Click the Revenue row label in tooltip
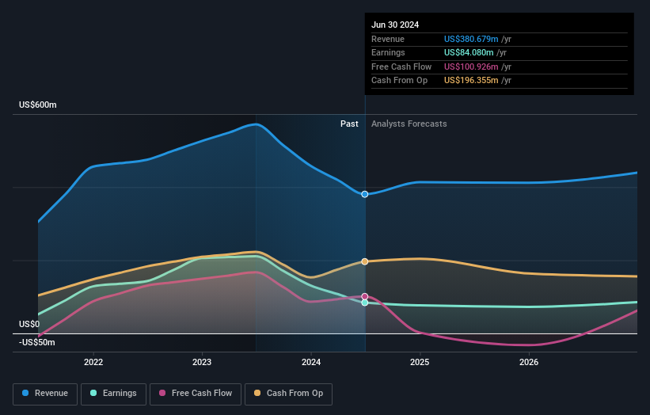 point(388,39)
